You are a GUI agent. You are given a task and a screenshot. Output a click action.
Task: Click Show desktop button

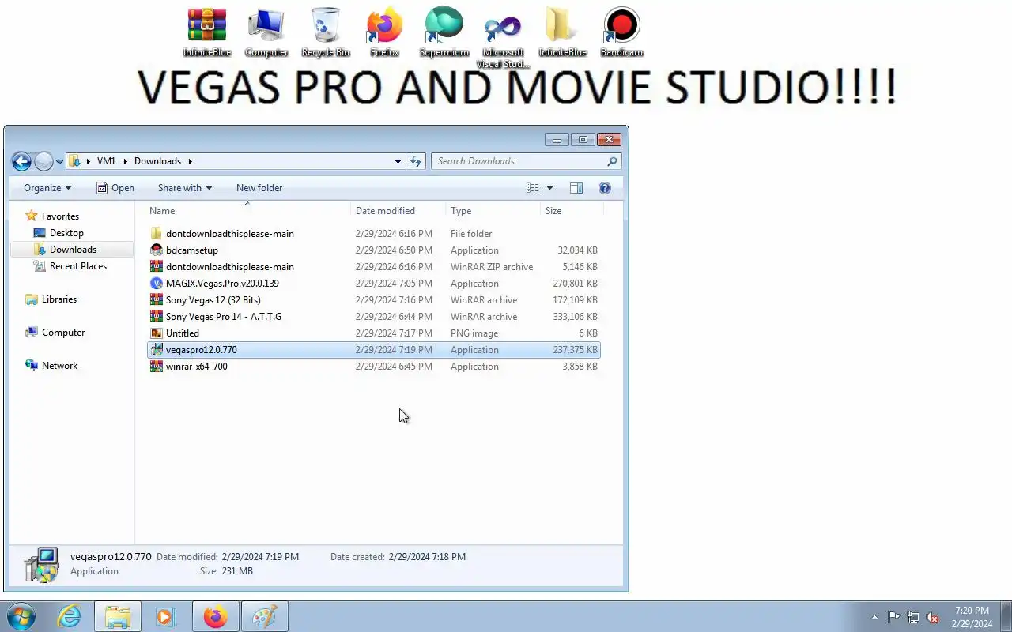tap(1006, 616)
